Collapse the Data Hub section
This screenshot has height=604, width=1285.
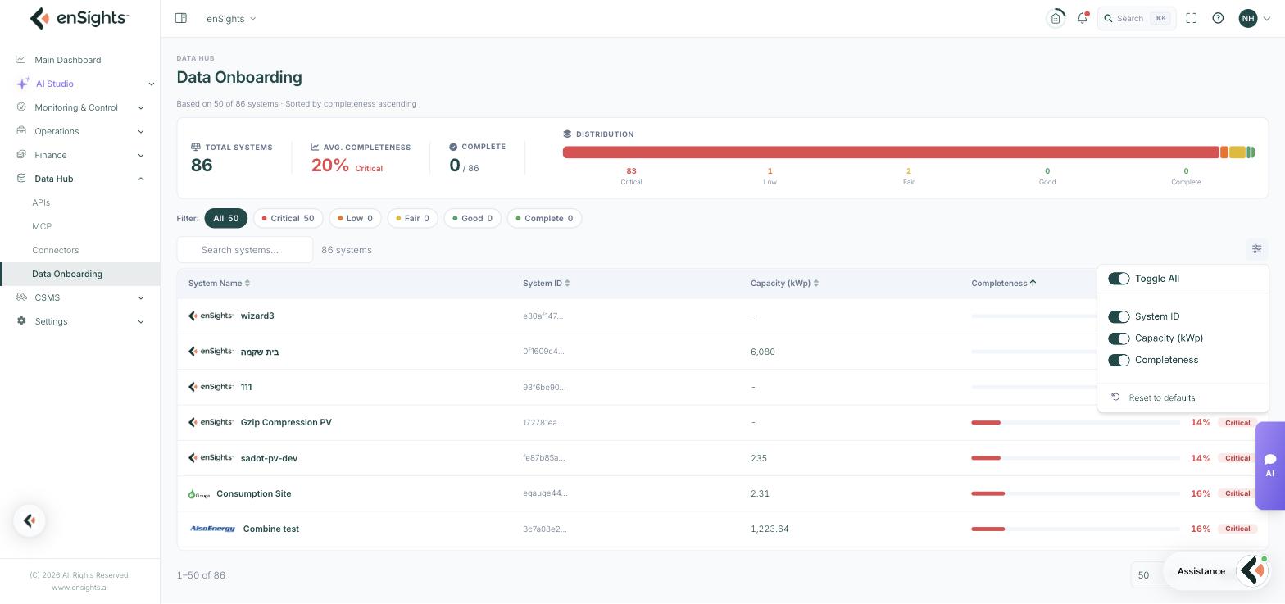79,179
